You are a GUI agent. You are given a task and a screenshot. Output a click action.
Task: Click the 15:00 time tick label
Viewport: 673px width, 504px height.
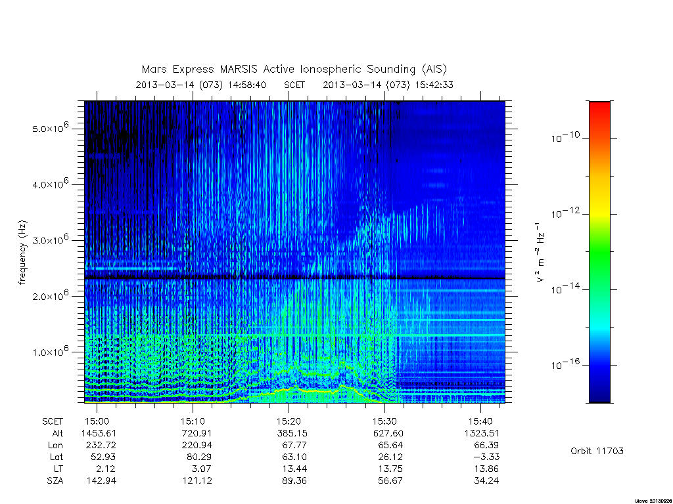click(x=97, y=421)
